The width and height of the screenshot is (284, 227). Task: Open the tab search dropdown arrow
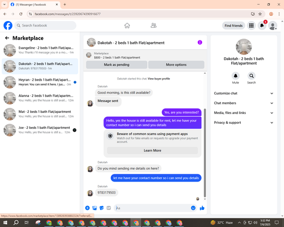4,5
